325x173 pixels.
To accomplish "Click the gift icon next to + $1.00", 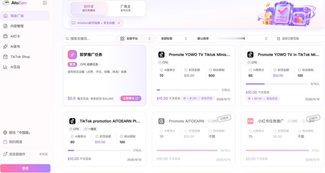I will 185,98.
